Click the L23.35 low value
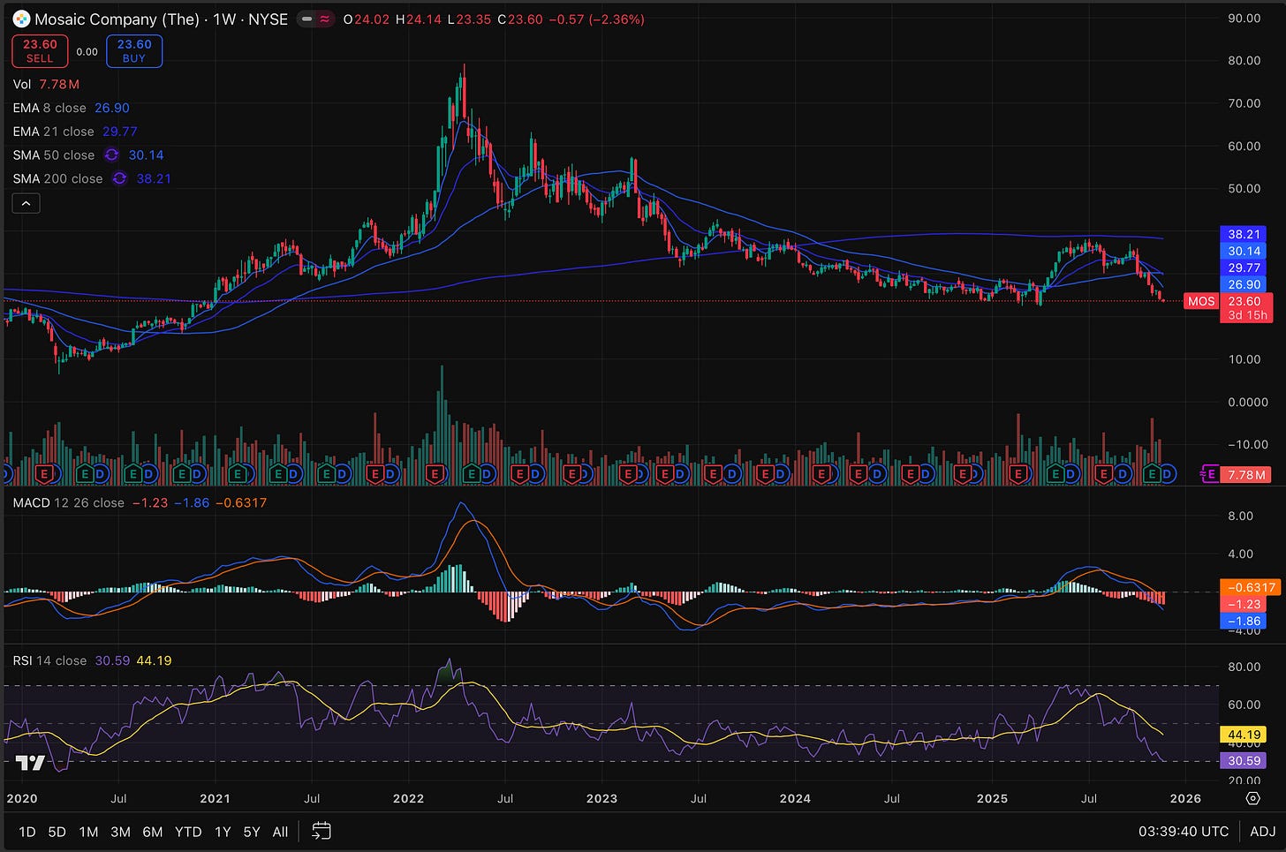Image resolution: width=1286 pixels, height=852 pixels. (x=471, y=19)
